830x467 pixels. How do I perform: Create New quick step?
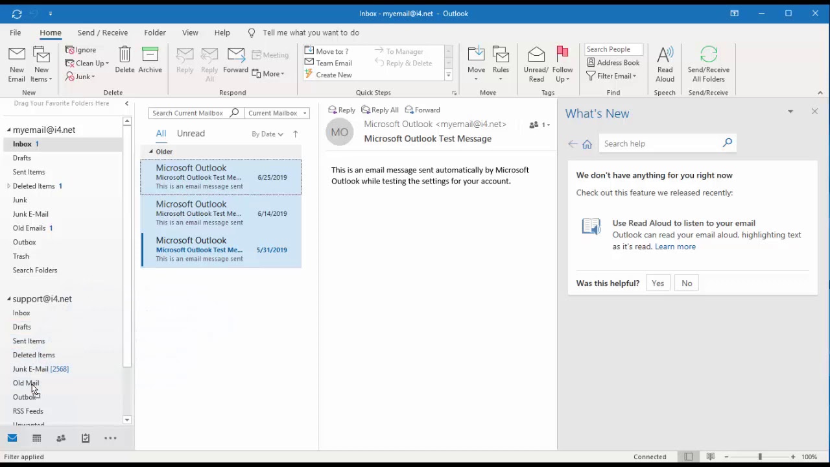tap(329, 75)
